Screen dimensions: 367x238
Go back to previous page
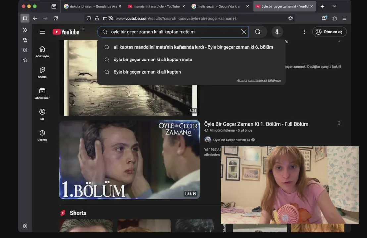click(35, 18)
